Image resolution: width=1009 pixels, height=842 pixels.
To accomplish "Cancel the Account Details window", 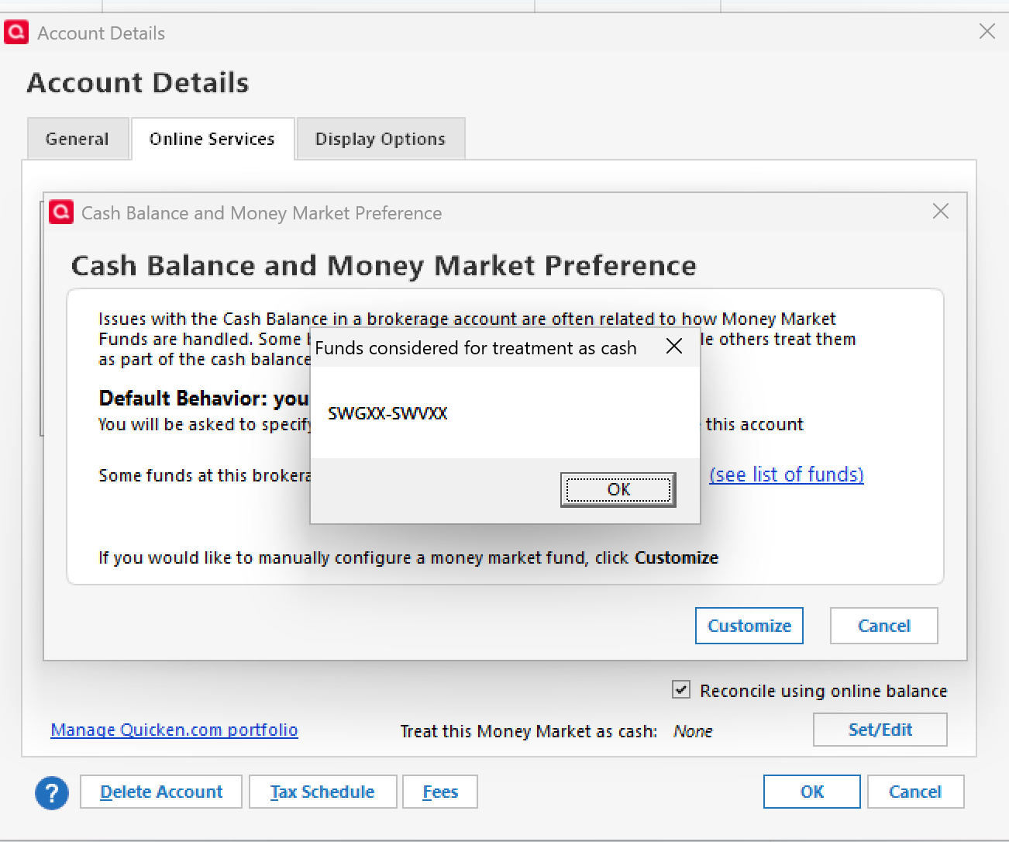I will [x=915, y=792].
